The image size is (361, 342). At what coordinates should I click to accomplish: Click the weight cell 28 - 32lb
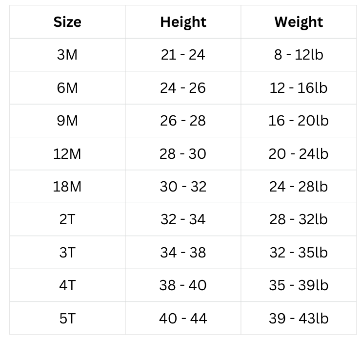(x=299, y=219)
